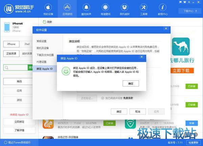This screenshot has width=203, height=146.
Task: Click the 应用 apply button in settings
Action: point(156,112)
